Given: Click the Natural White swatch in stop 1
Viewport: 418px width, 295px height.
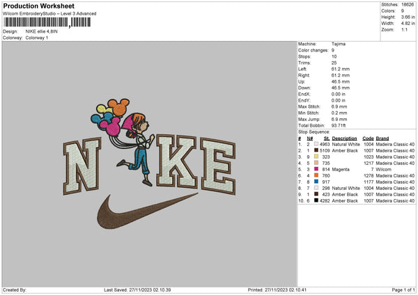Looking at the screenshot, I should click(316, 144).
